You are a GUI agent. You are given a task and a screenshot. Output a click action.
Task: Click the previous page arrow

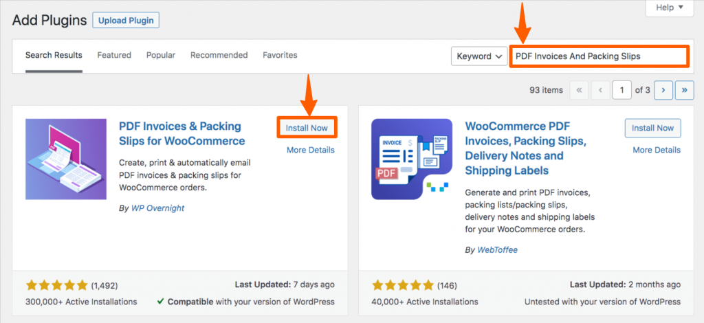600,90
